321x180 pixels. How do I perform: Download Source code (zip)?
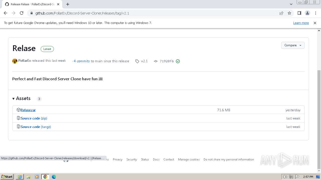pos(34,118)
